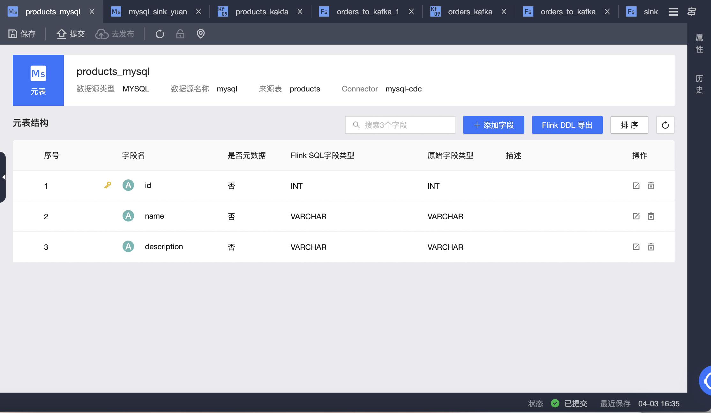Click the Ms 元表 table type tile
Screen dimensions: 711x413
coord(38,80)
